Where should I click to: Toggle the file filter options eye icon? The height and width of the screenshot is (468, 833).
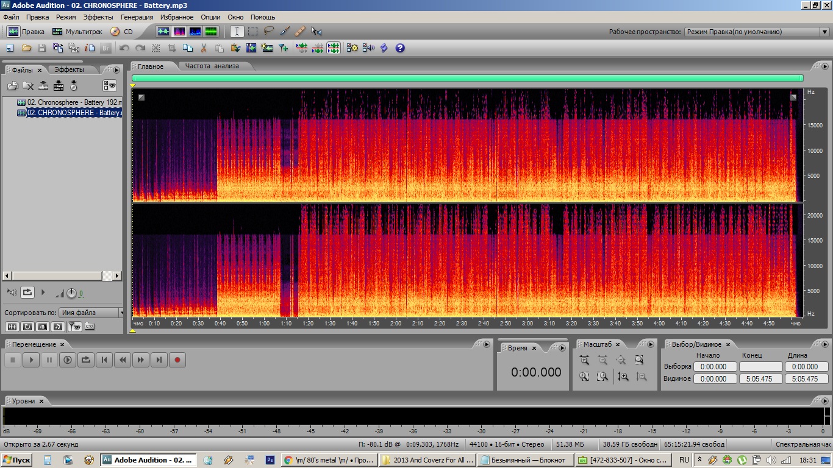point(110,85)
